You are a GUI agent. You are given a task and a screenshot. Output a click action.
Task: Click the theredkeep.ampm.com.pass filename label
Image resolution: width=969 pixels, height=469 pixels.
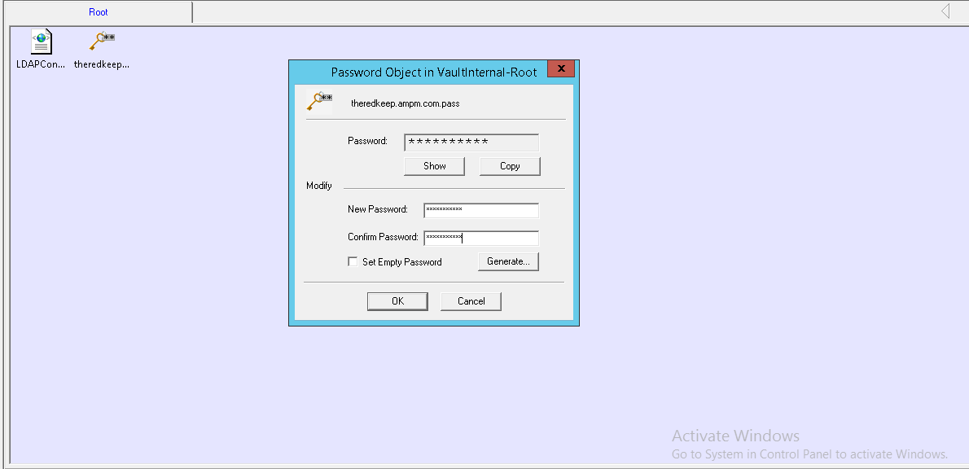[x=405, y=103]
